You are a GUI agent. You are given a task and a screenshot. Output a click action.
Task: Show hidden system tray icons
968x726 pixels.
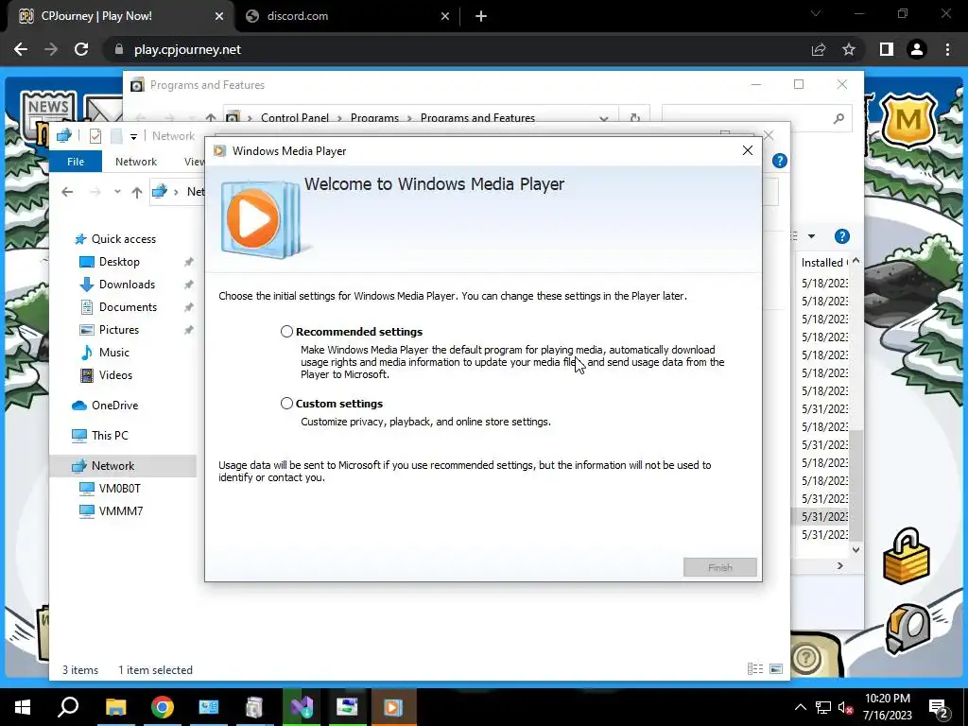(x=800, y=707)
